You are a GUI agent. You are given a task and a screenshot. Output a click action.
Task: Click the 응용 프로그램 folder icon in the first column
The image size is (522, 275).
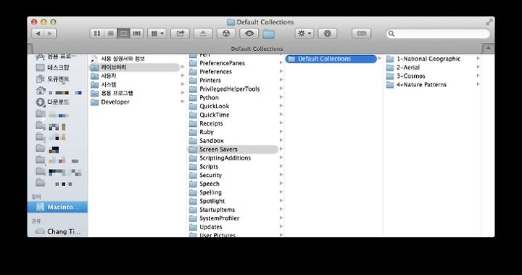pos(95,94)
